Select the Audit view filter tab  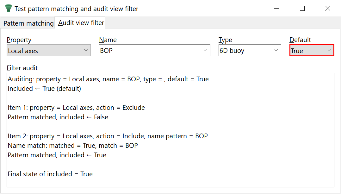(x=81, y=23)
